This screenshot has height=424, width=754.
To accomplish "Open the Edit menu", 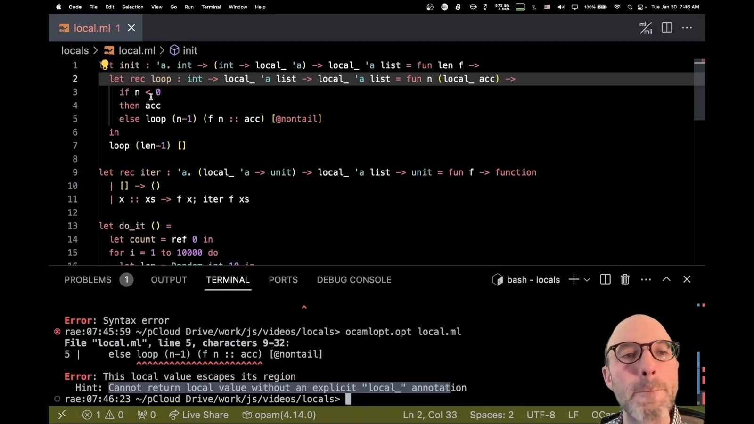I will tap(110, 7).
